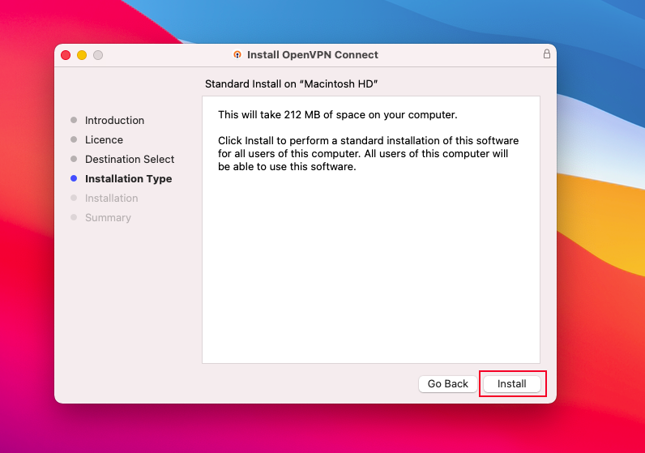Click the paragraph starting "Click Install to perform"

(x=368, y=153)
